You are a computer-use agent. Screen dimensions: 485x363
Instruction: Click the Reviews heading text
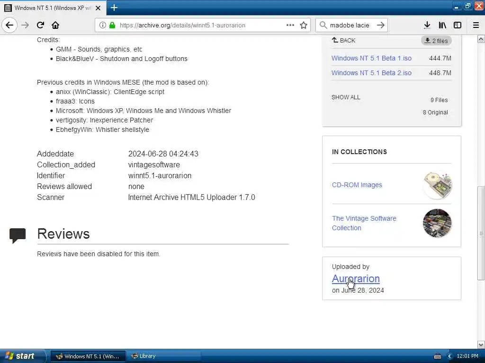[x=63, y=233]
